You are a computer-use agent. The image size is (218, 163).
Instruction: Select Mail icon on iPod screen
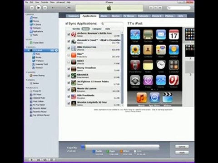tap(161, 34)
